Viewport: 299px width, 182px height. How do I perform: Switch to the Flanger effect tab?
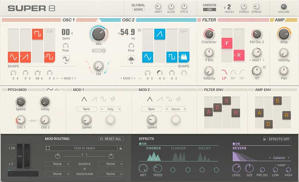click(x=178, y=148)
